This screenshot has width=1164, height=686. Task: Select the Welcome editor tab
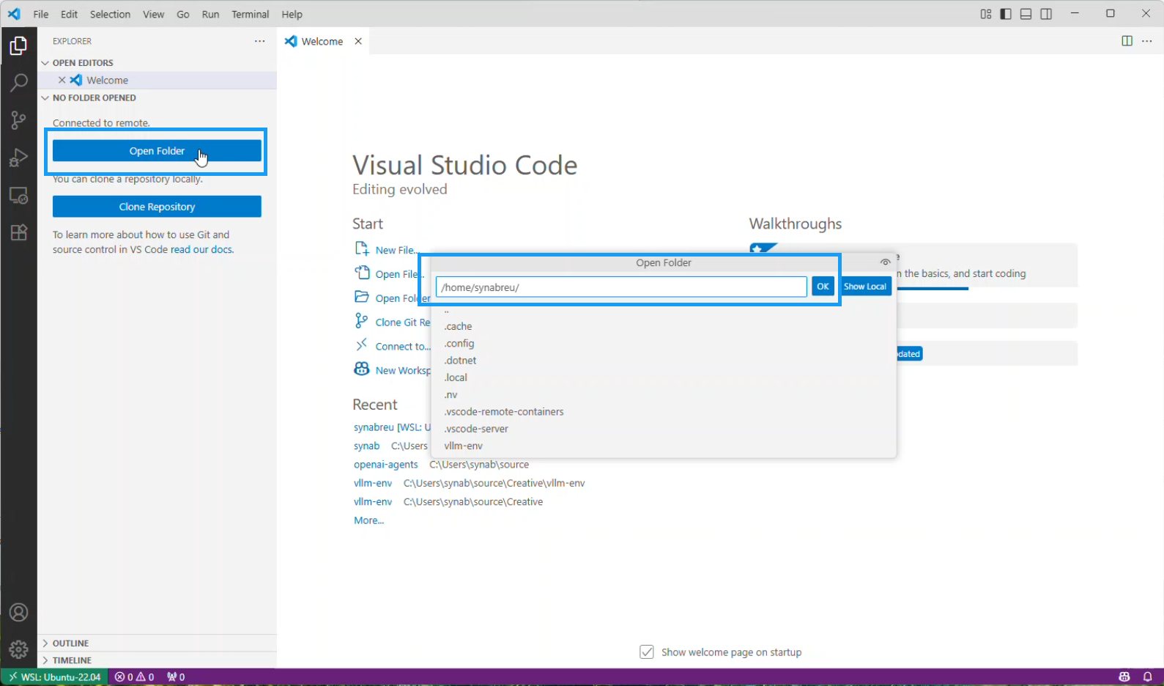[x=322, y=41]
